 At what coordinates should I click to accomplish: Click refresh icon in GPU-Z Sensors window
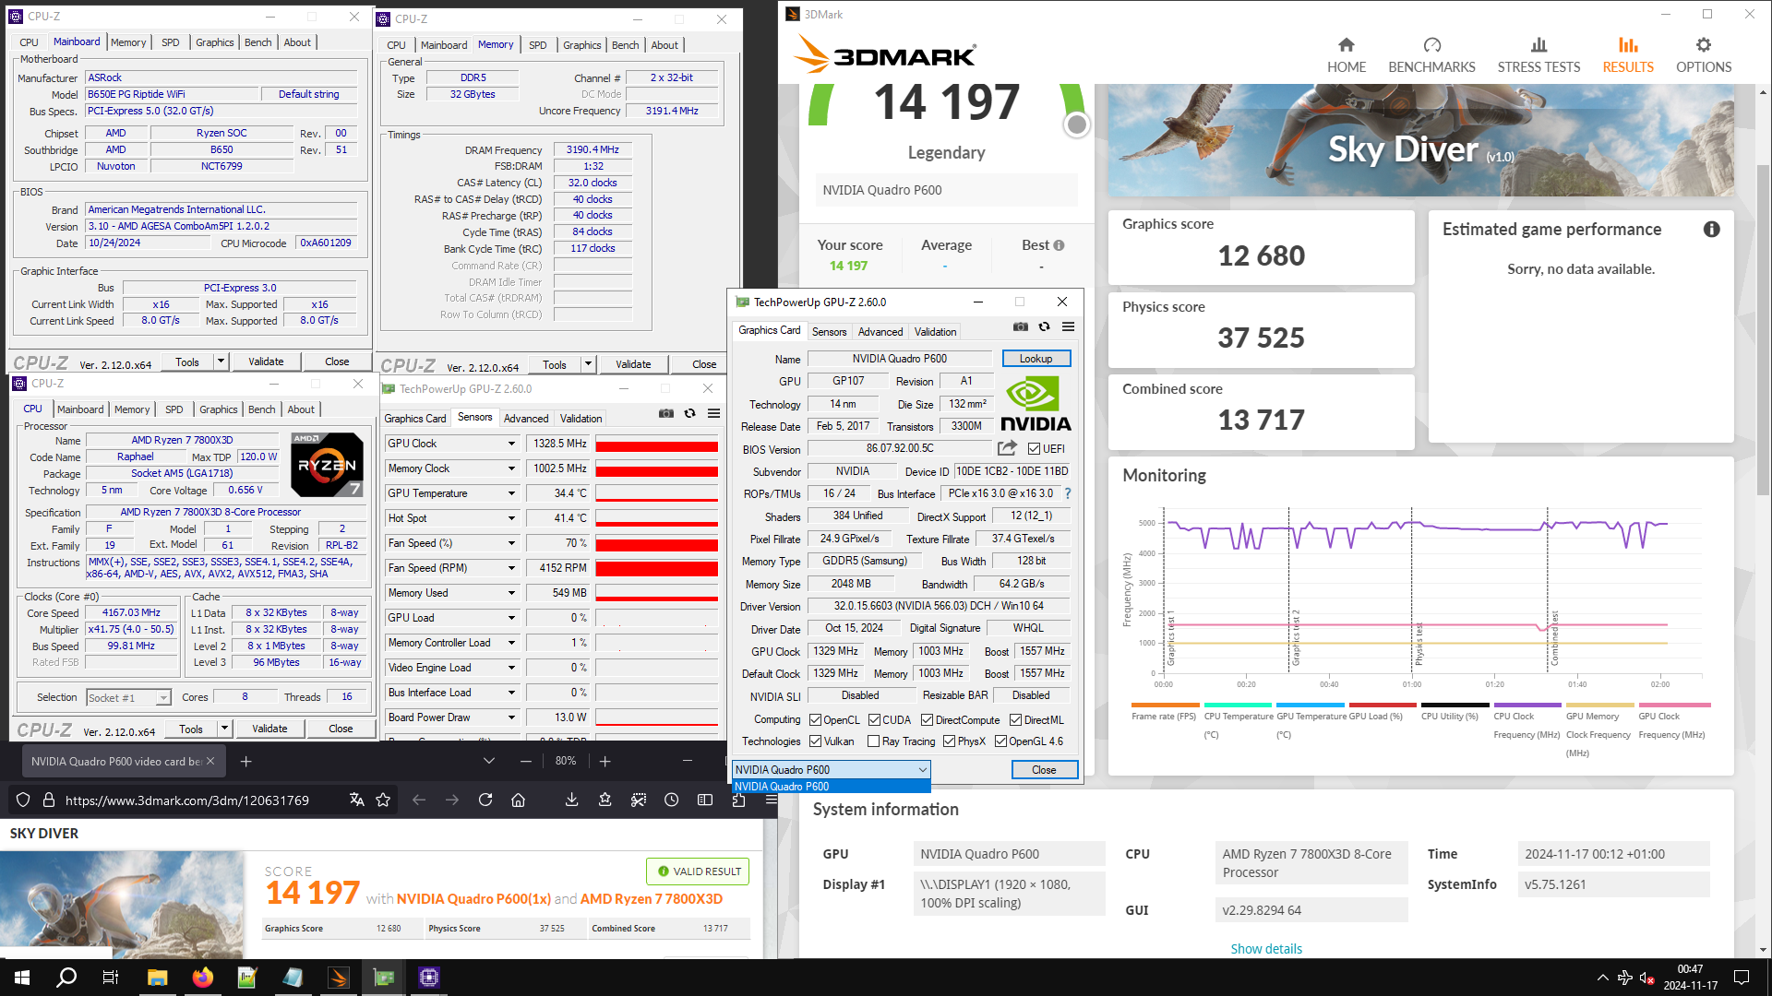(689, 413)
